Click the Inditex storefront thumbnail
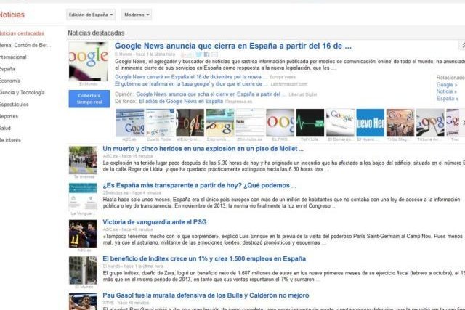This screenshot has height=310, width=465. (83, 271)
